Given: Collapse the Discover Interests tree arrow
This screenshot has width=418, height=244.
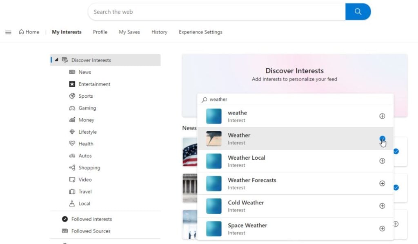Looking at the screenshot, I should click(56, 60).
